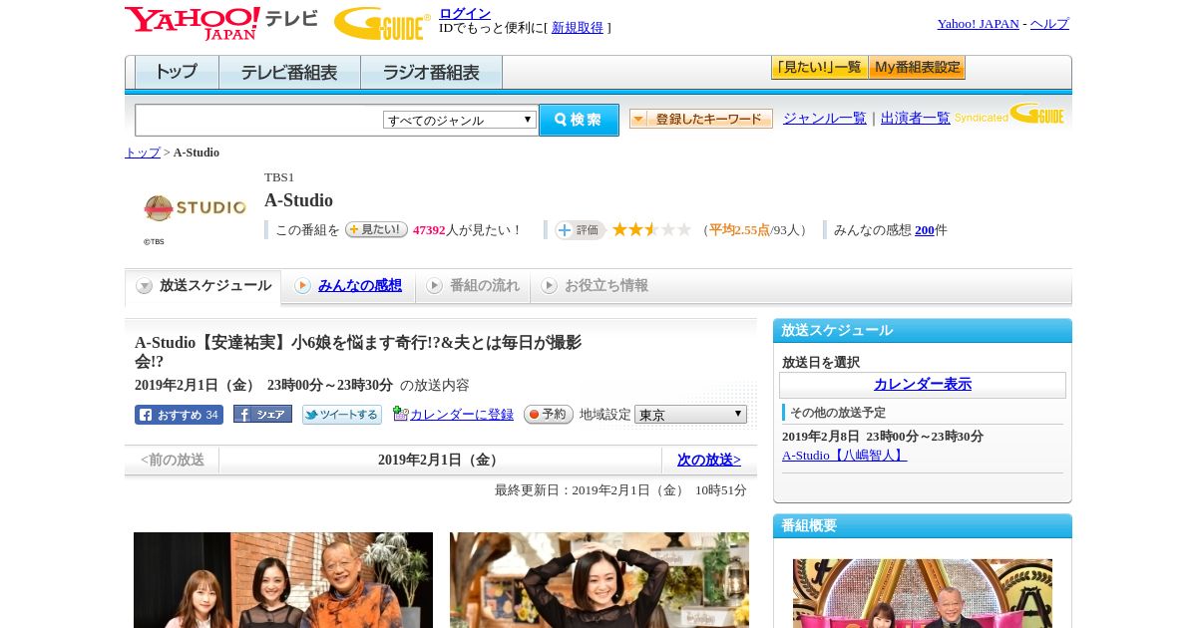
Task: Click the middle program photo thumbnail
Action: click(599, 580)
